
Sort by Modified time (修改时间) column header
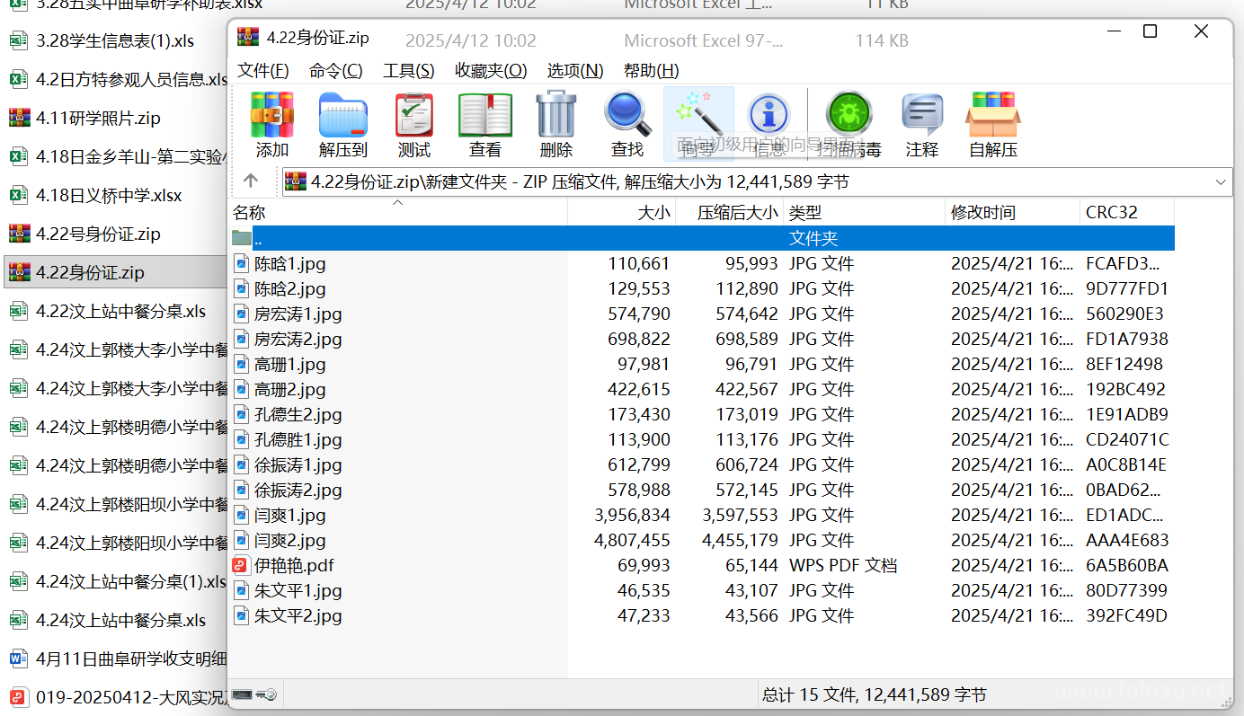[x=982, y=213]
